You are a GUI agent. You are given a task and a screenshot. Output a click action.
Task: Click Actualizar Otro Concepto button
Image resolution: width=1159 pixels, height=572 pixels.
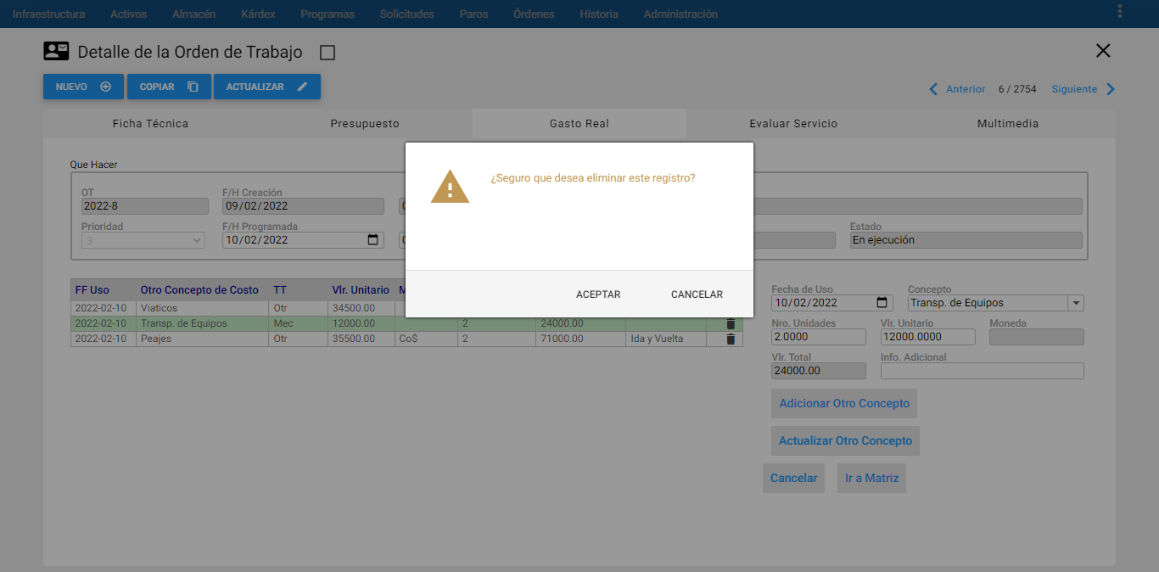[845, 440]
